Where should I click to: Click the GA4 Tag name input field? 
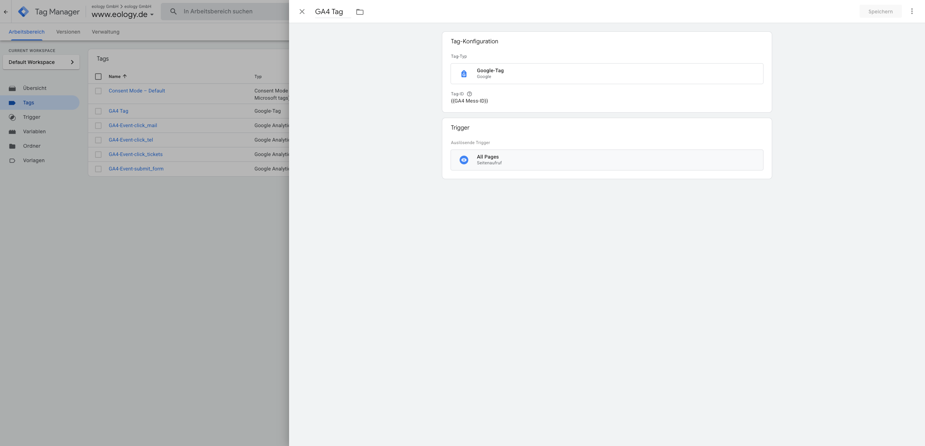point(332,12)
